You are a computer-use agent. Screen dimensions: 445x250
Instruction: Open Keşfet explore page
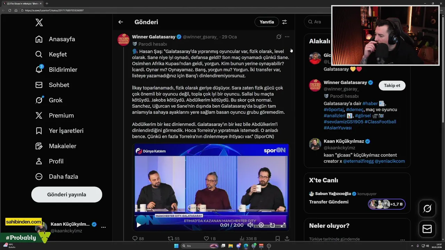click(x=51, y=55)
